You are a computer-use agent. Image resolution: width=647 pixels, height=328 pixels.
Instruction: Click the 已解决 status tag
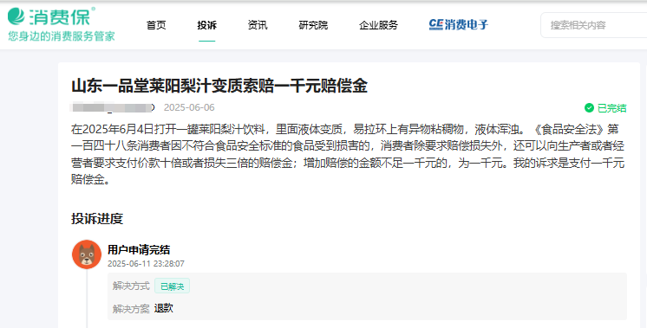coord(172,286)
